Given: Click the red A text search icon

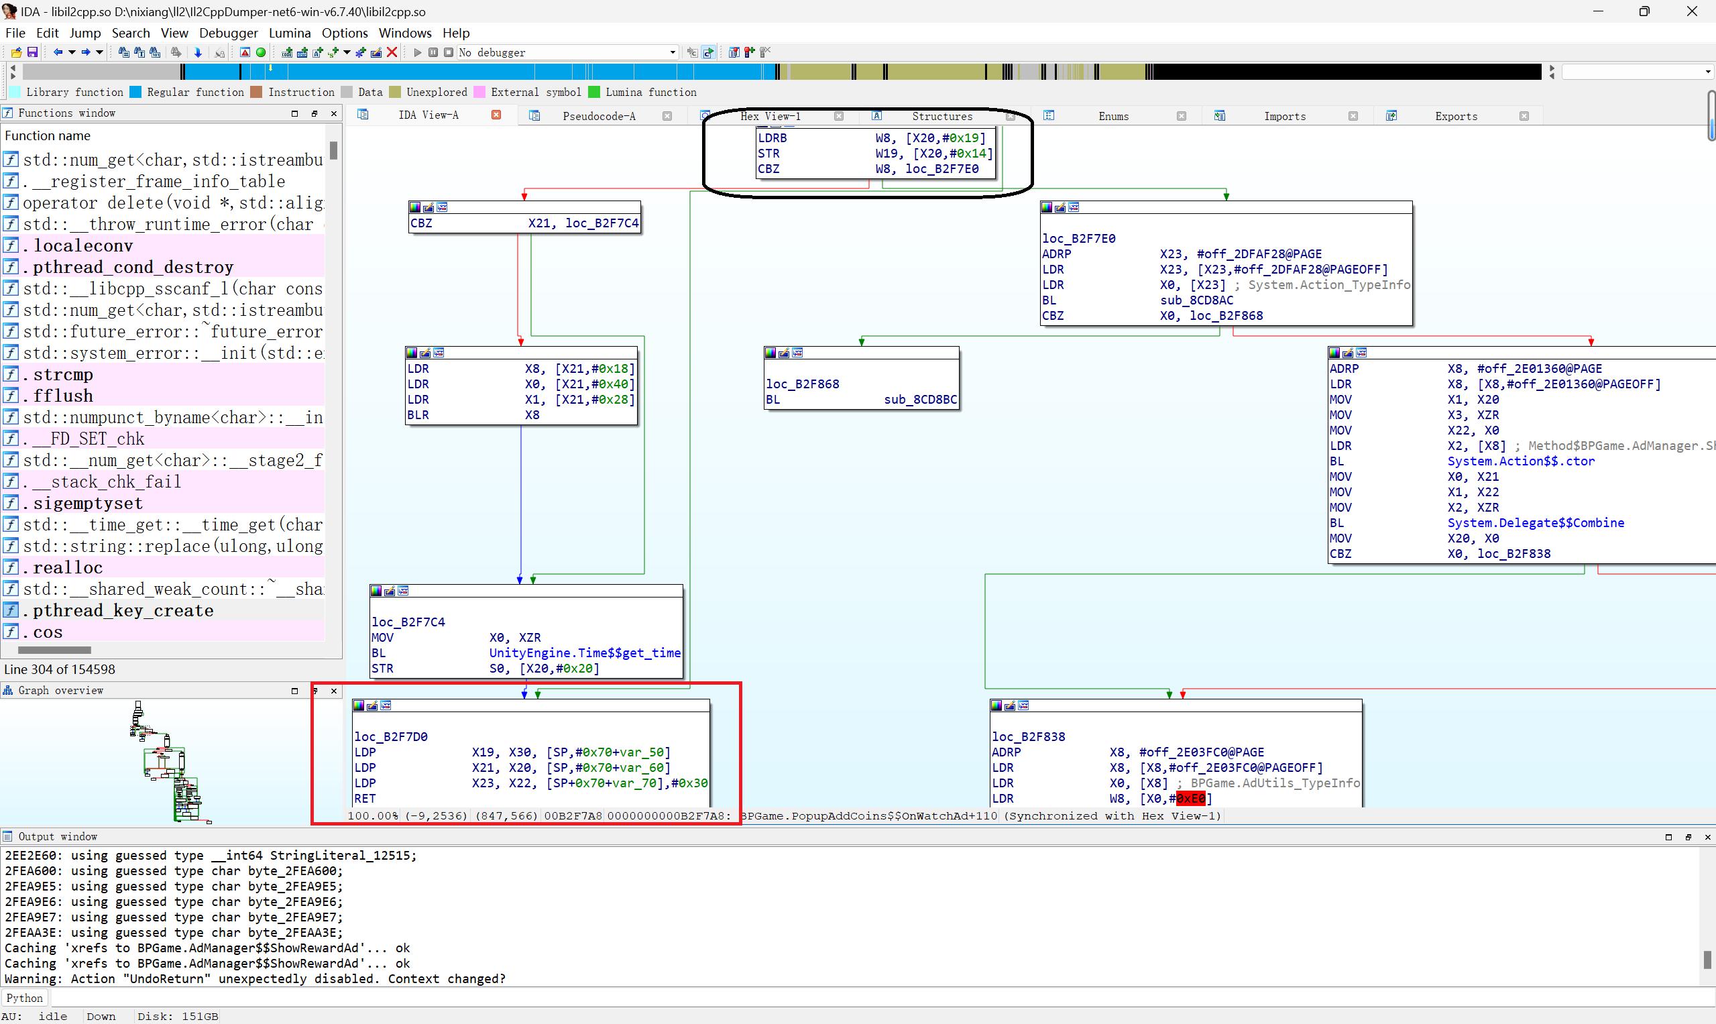Looking at the screenshot, I should point(245,52).
